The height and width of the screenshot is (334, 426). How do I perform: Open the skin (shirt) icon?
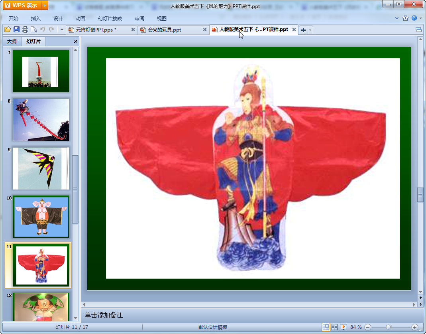point(405,18)
